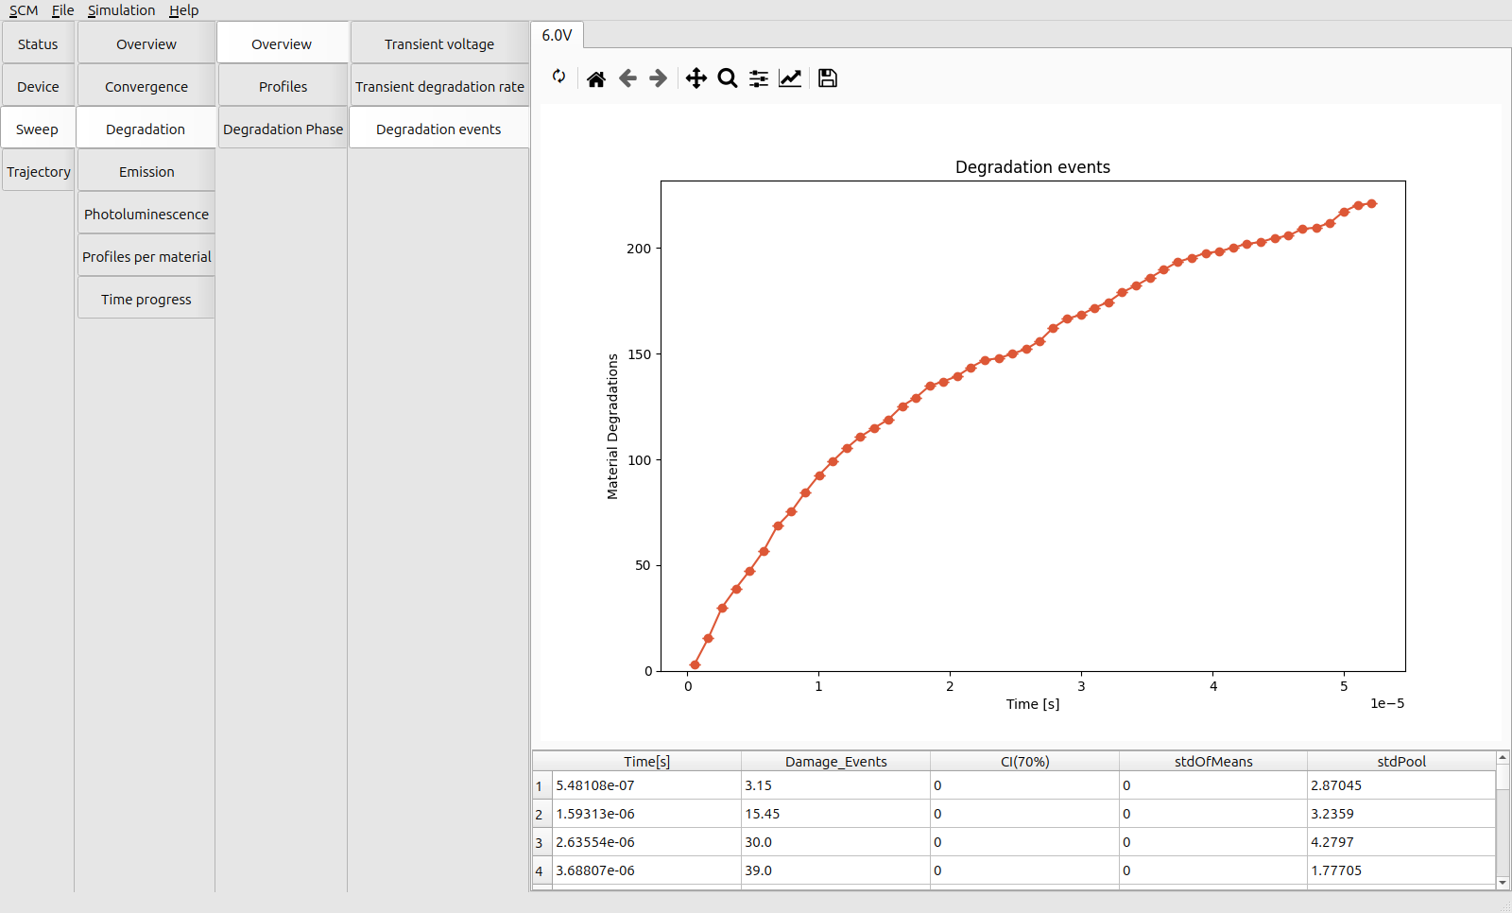Select the Zoom to rectangle tool

tap(727, 78)
